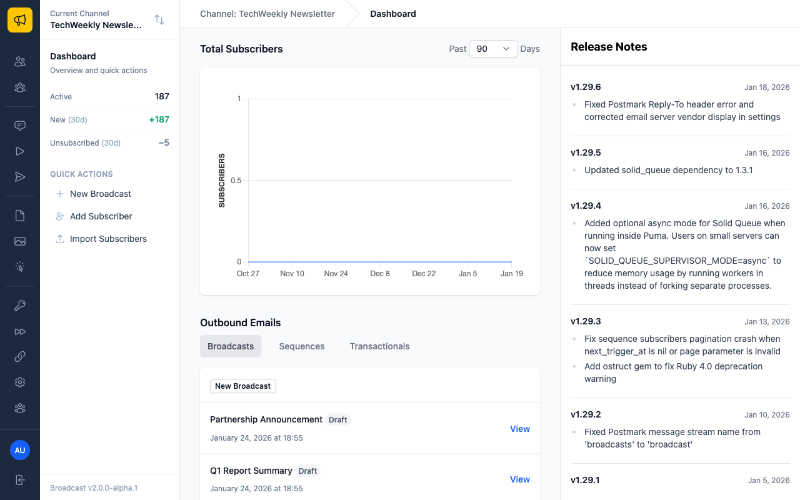Click the Q1 Report Summary title

pos(251,471)
